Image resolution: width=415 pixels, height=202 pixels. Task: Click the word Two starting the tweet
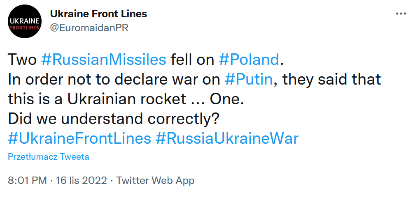tap(23, 60)
